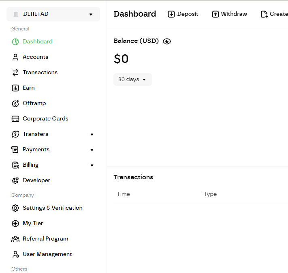Click the Transactions arrows icon
This screenshot has height=273, width=288.
(x=15, y=73)
